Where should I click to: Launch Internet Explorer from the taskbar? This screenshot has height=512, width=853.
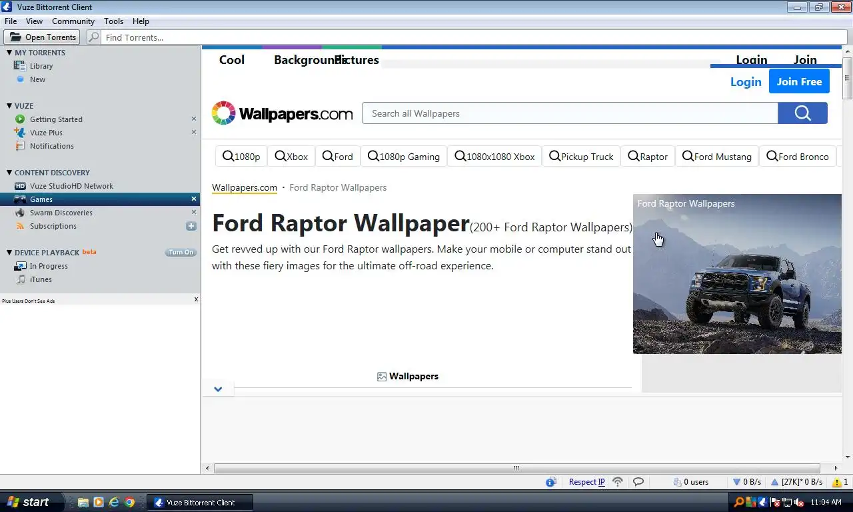[x=114, y=503]
